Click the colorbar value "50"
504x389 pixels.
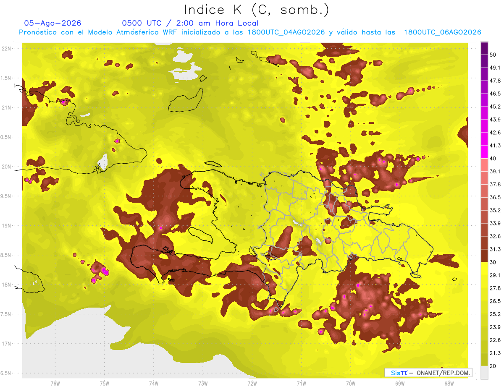[493, 55]
